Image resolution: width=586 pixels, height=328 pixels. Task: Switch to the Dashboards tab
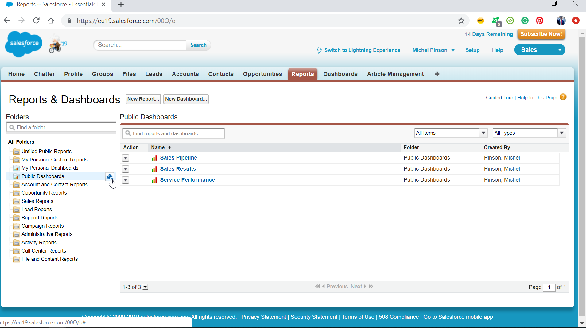click(340, 74)
